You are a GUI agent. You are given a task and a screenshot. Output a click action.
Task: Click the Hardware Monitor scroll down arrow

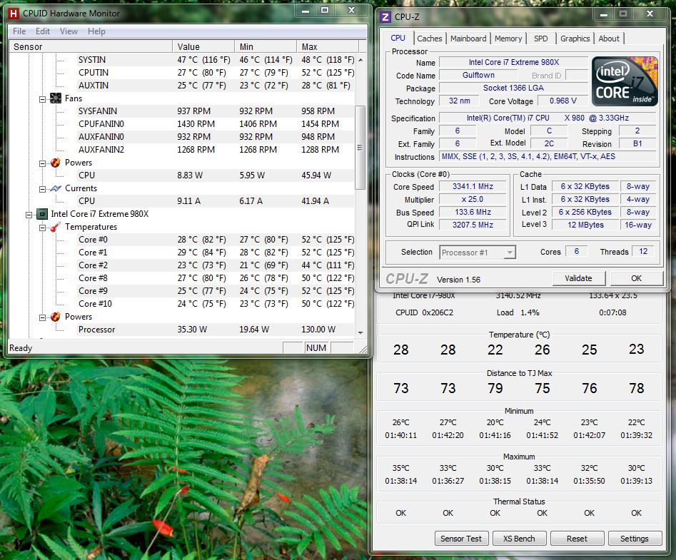coord(360,332)
